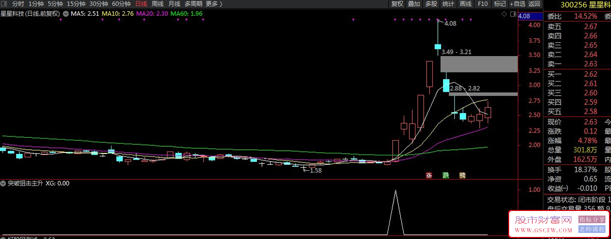Click the 榜 marker icon below chart
611x239 pixels.
pyautogui.click(x=462, y=175)
